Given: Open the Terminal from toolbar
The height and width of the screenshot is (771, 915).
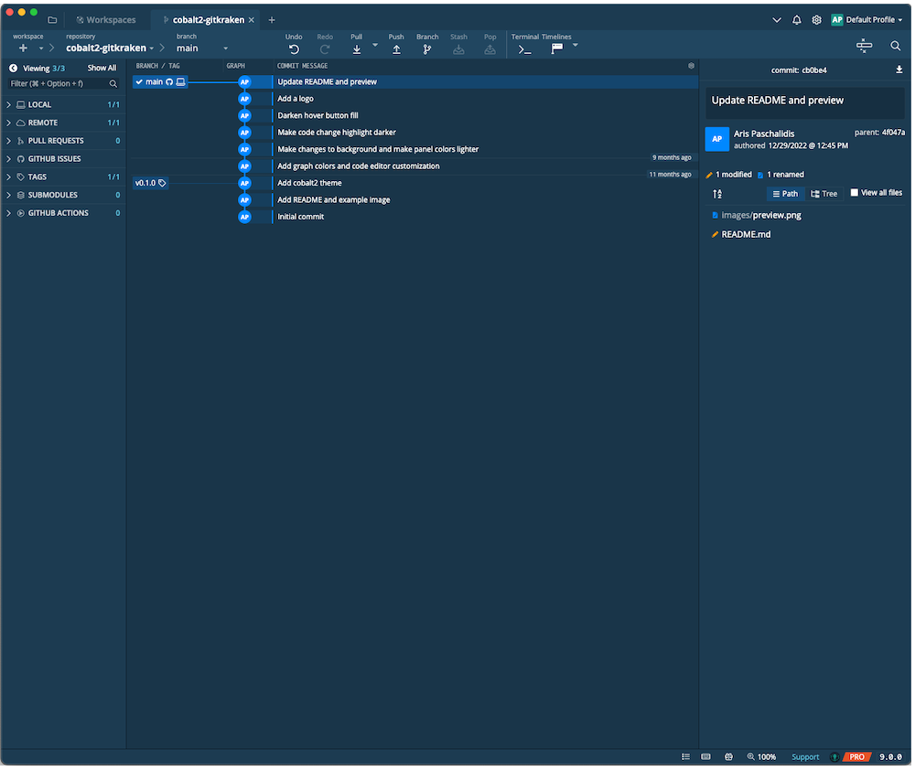Looking at the screenshot, I should [526, 50].
